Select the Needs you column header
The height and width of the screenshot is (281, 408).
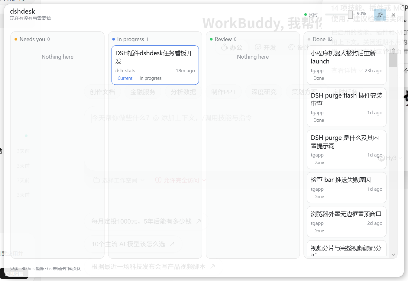(x=32, y=39)
